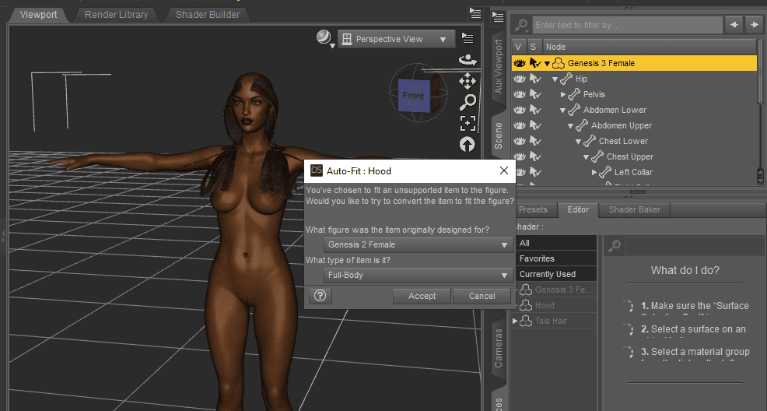Select the Abdomen Upper node row
This screenshot has width=767, height=411.
pyautogui.click(x=634, y=125)
